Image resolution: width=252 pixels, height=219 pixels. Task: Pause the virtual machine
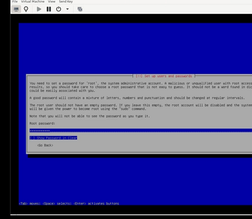(49, 9)
